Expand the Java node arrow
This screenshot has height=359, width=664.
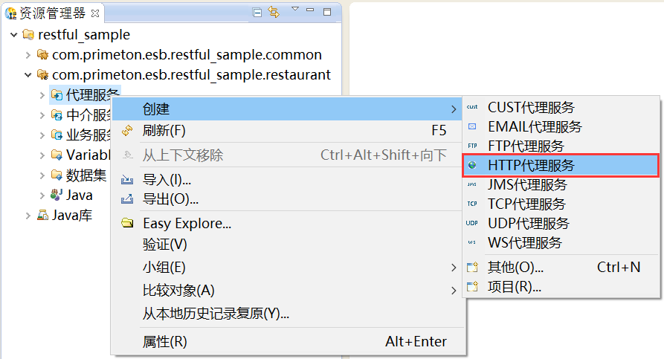coord(42,195)
